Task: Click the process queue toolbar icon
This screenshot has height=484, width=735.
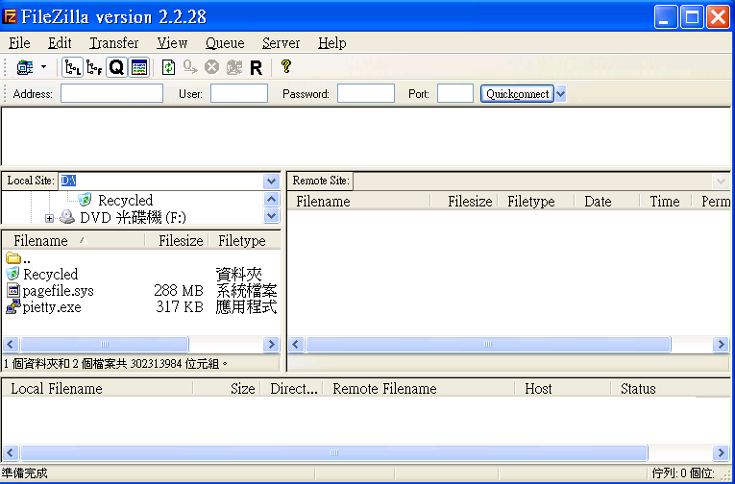Action: 190,67
